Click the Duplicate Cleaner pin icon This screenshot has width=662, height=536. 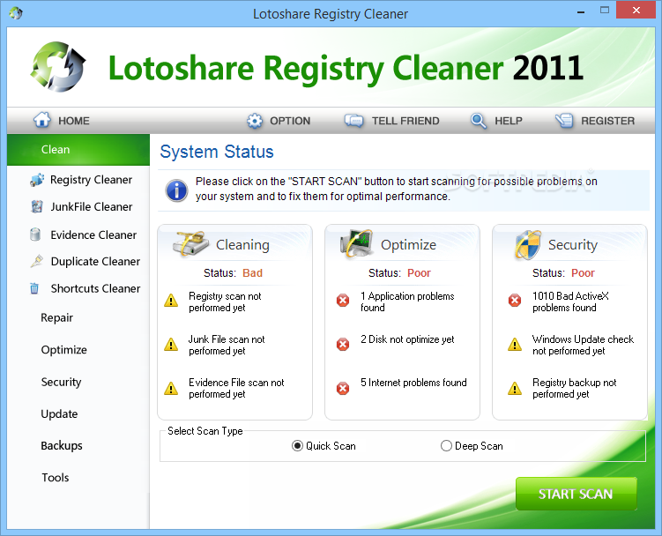(36, 261)
